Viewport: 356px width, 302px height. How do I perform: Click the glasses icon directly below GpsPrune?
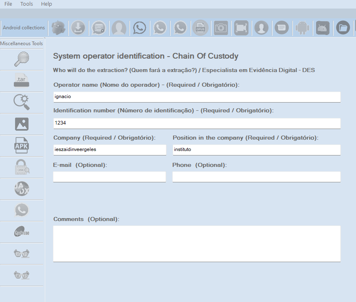point(22,254)
